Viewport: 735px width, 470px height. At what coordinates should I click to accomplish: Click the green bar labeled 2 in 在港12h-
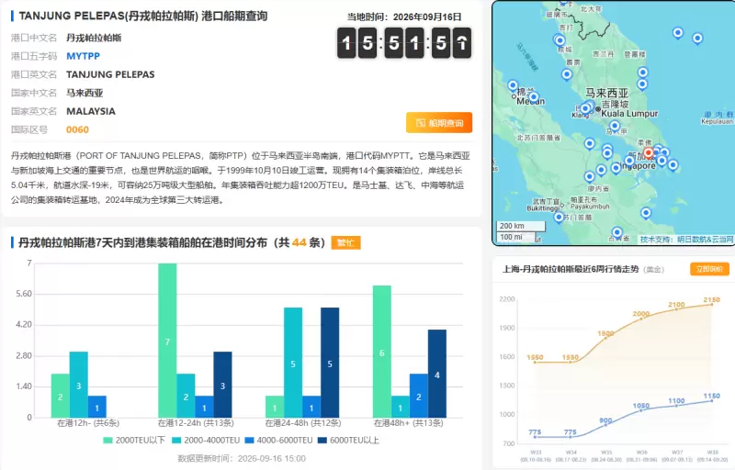point(60,396)
